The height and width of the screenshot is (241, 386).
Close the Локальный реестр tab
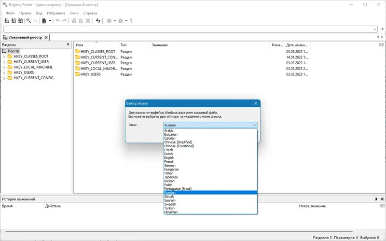(46, 38)
